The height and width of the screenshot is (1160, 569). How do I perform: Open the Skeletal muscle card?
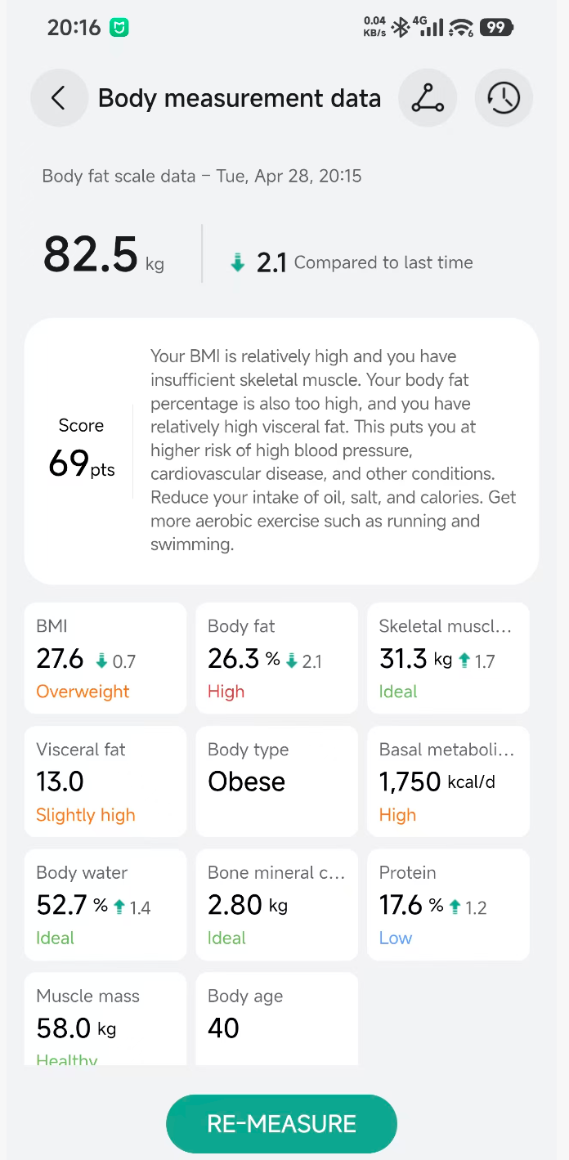click(x=448, y=658)
